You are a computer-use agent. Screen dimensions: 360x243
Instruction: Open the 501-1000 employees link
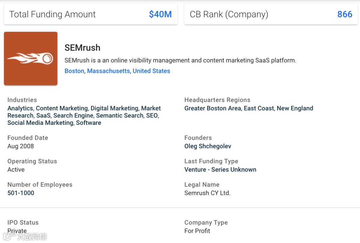click(x=21, y=193)
